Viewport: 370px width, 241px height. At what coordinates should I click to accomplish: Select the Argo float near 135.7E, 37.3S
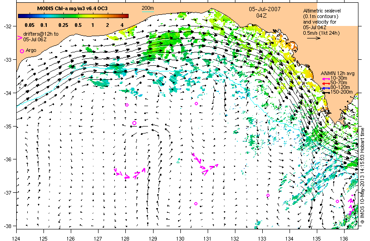[338, 202]
